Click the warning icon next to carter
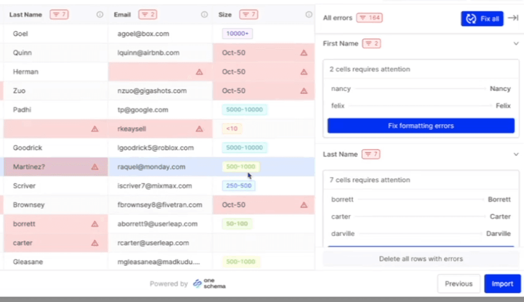 click(x=95, y=243)
